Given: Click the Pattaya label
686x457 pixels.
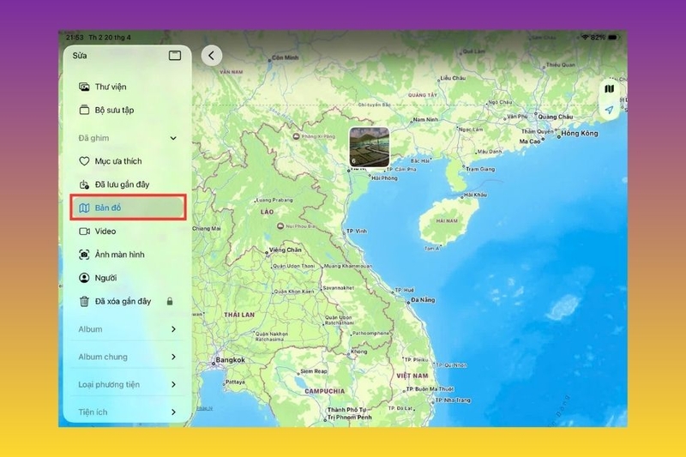Looking at the screenshot, I should (x=235, y=382).
